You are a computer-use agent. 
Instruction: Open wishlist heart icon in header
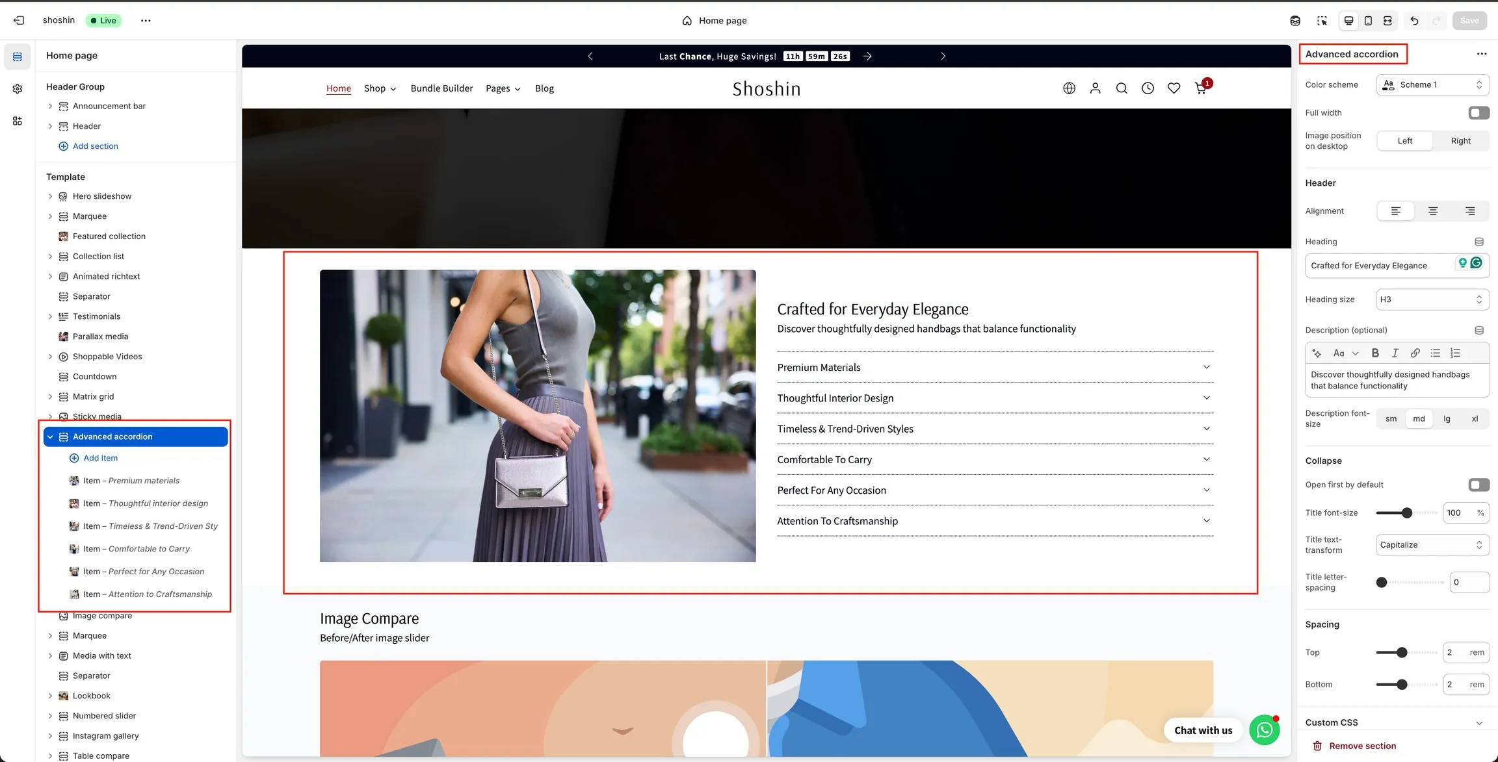point(1174,88)
